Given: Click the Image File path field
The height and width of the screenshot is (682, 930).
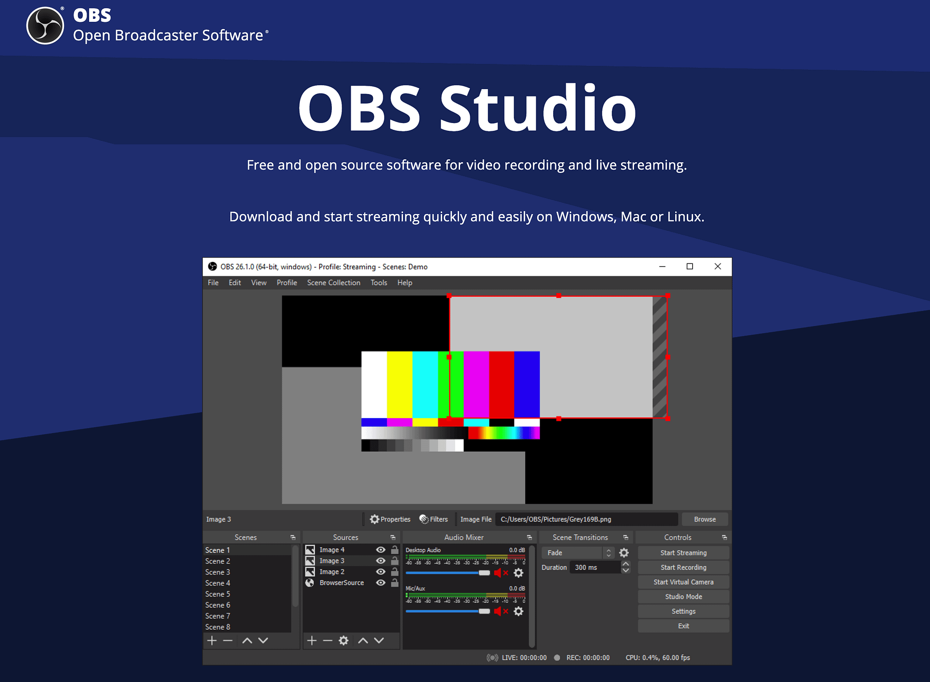Looking at the screenshot, I should [x=587, y=519].
